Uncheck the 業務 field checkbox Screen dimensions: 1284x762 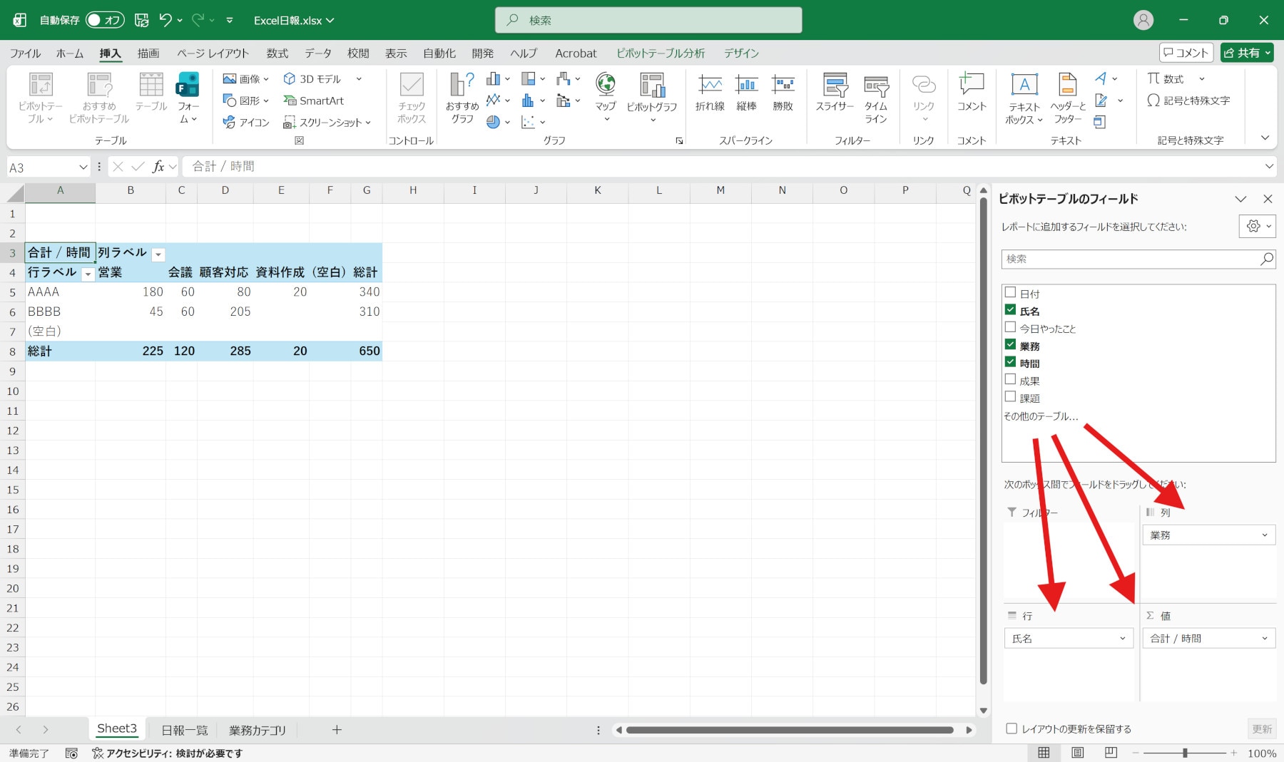point(1010,345)
